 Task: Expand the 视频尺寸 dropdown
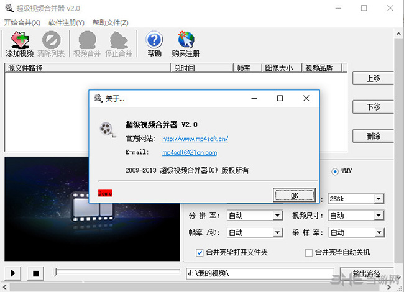(x=379, y=216)
